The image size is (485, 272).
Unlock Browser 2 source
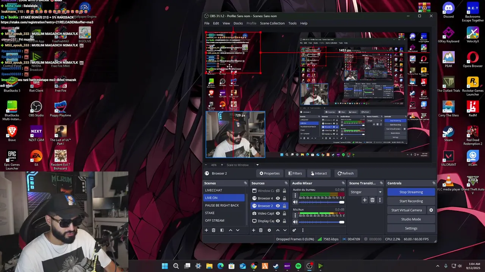(x=284, y=206)
